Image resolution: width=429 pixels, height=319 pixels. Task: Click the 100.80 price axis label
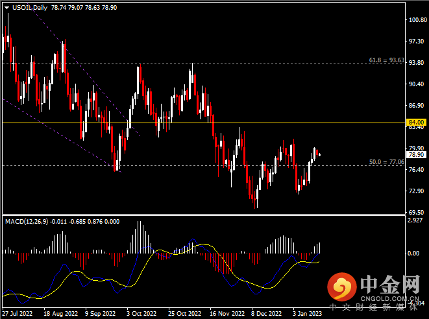click(x=415, y=20)
